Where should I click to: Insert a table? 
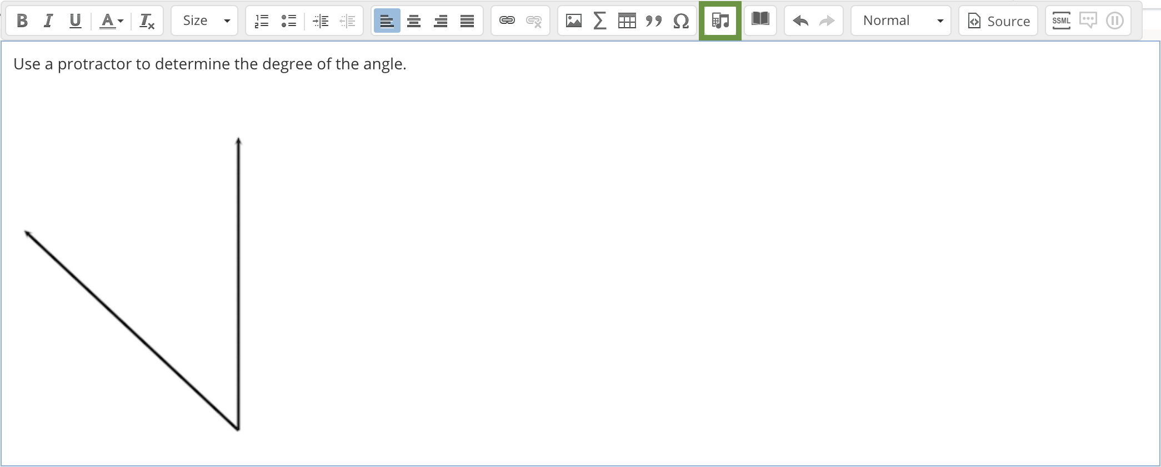[627, 21]
